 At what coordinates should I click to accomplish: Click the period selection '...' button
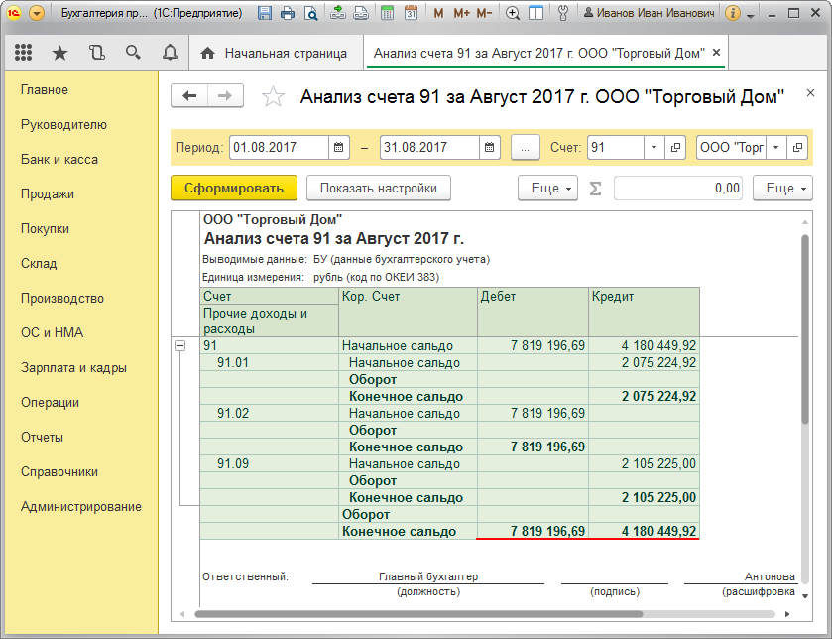coord(526,147)
